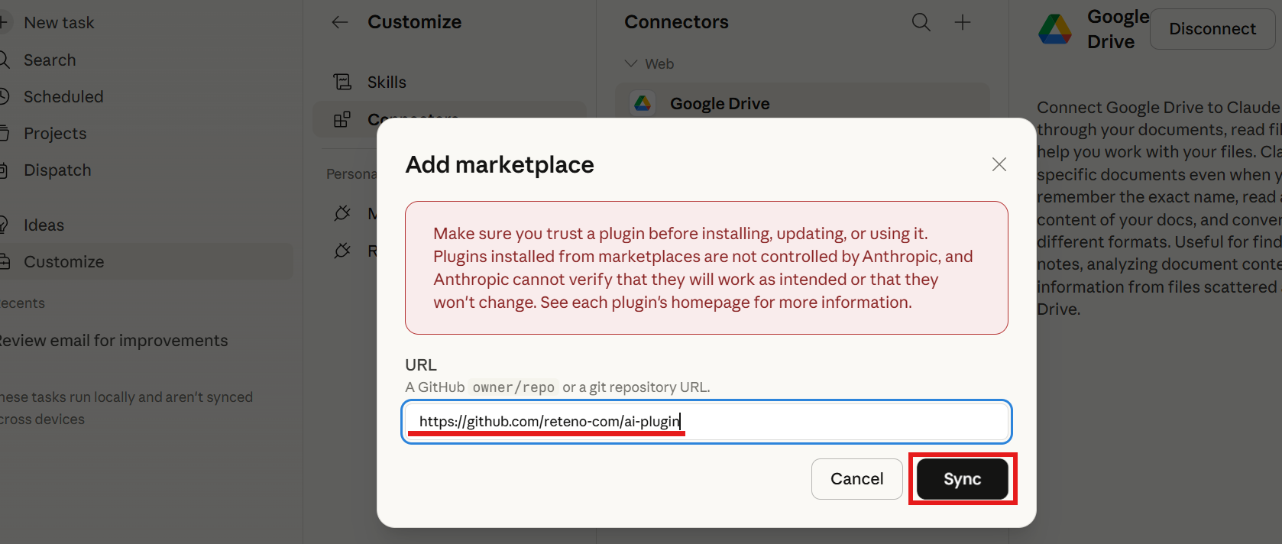Click the Google Drive icon in connectors list
The width and height of the screenshot is (1282, 544).
click(643, 103)
